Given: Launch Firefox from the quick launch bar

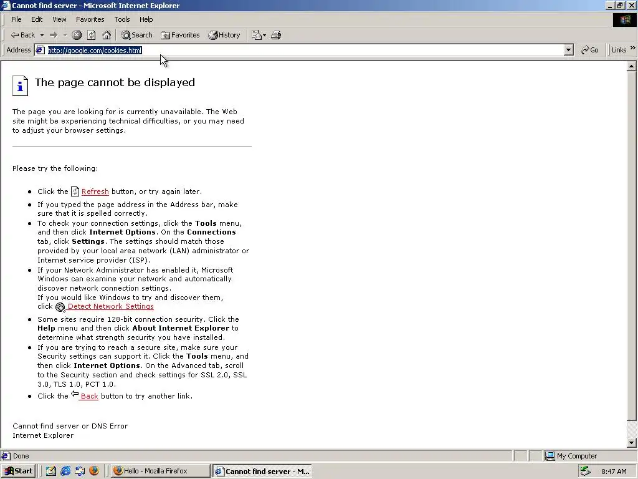Looking at the screenshot, I should point(94,471).
